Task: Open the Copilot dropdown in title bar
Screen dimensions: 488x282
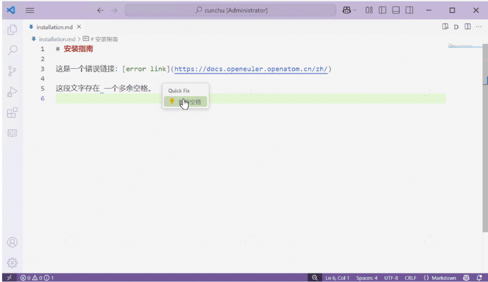Action: click(x=349, y=10)
